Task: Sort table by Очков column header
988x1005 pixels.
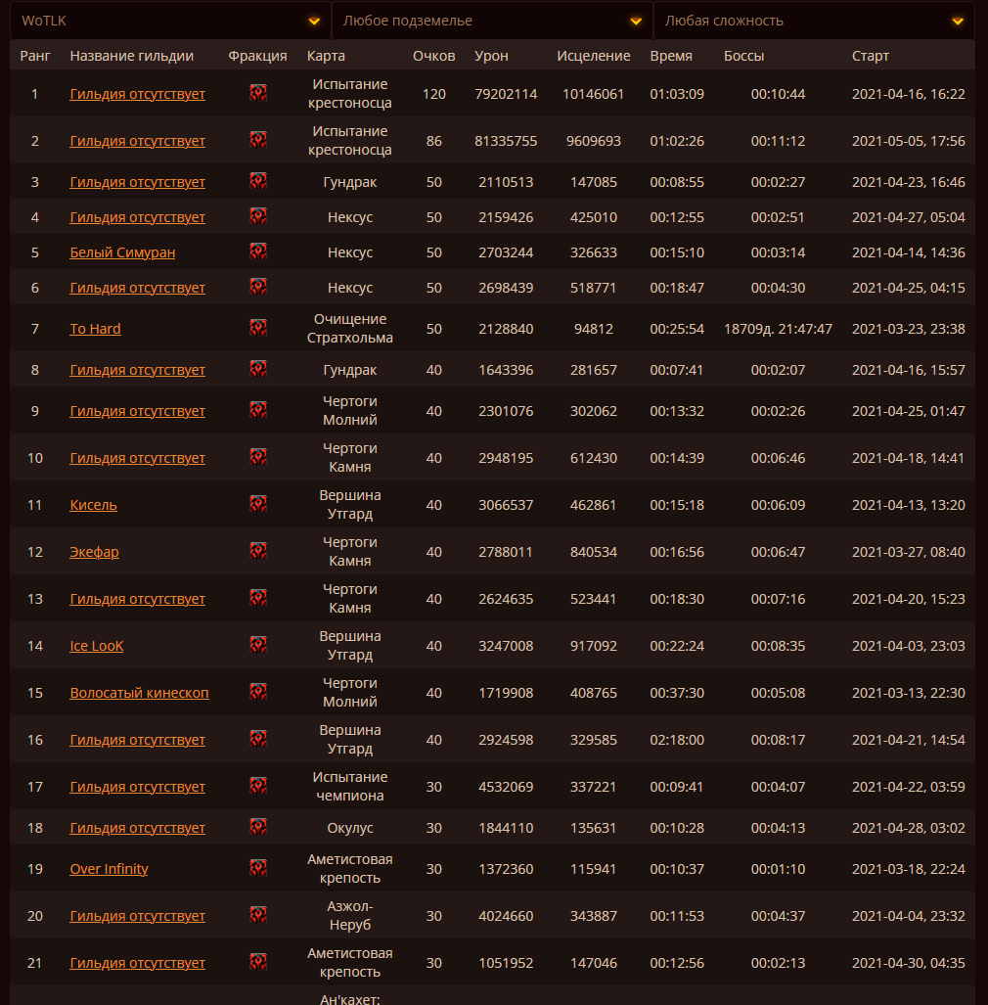Action: tap(433, 56)
